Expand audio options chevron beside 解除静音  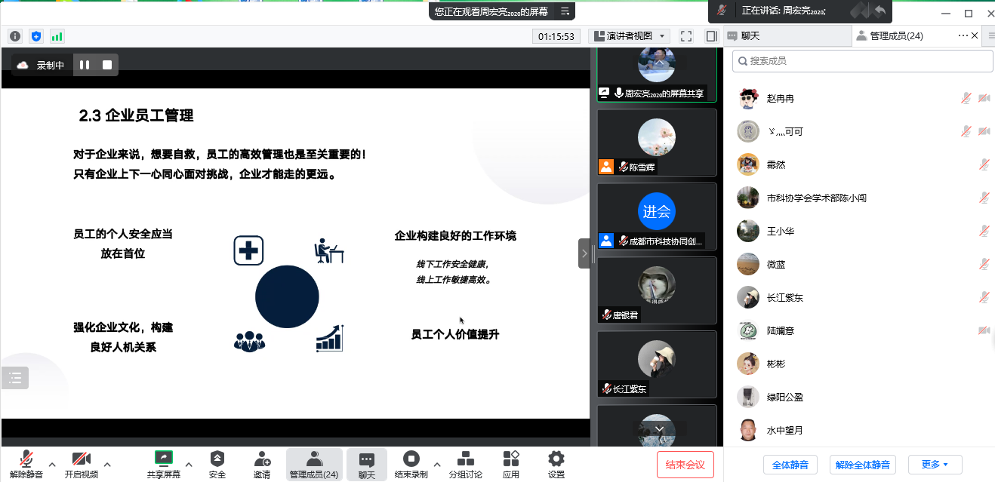(x=51, y=465)
